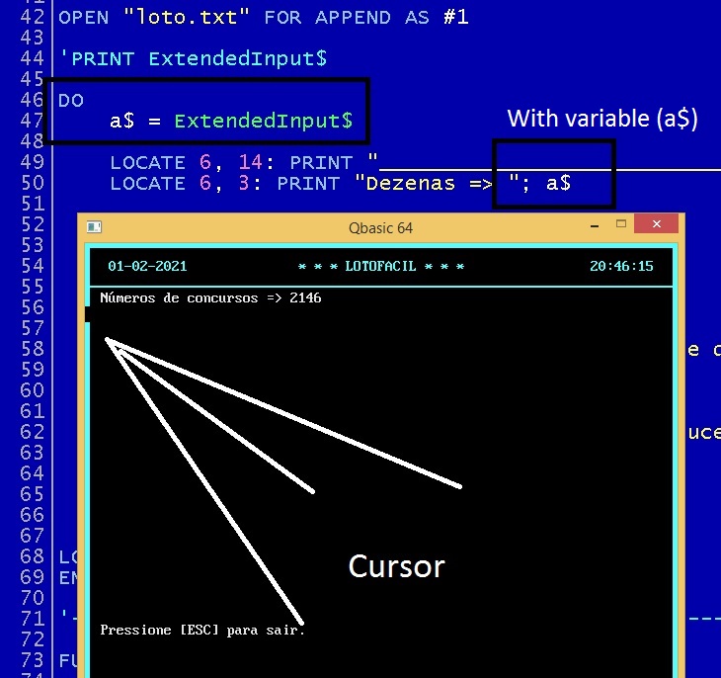Click the OPEN "loto.txt" code line
The width and height of the screenshot is (721, 678).
[263, 18]
